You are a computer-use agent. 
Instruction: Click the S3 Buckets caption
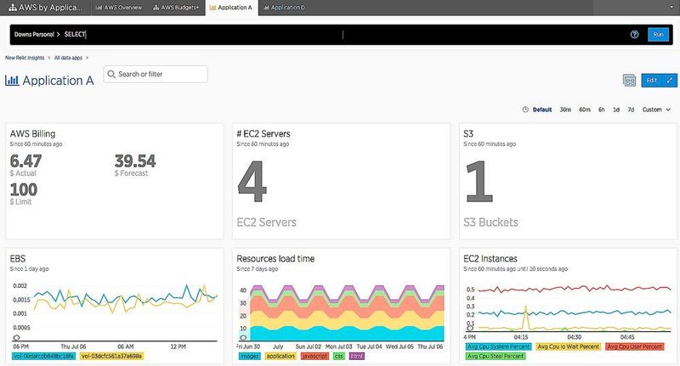490,222
